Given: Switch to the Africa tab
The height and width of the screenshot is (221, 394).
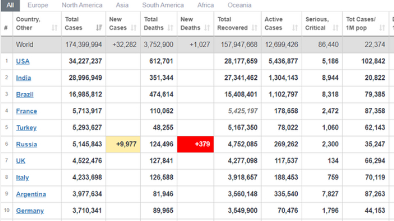Looking at the screenshot, I should click(205, 5).
